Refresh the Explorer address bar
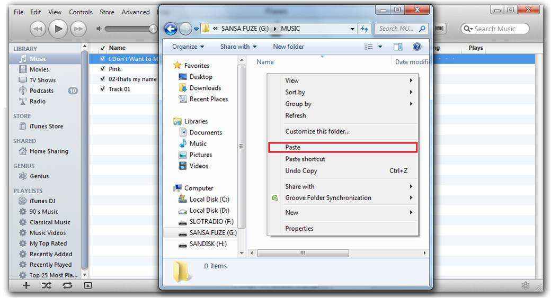Viewport: 551px width, 298px height. (x=365, y=29)
